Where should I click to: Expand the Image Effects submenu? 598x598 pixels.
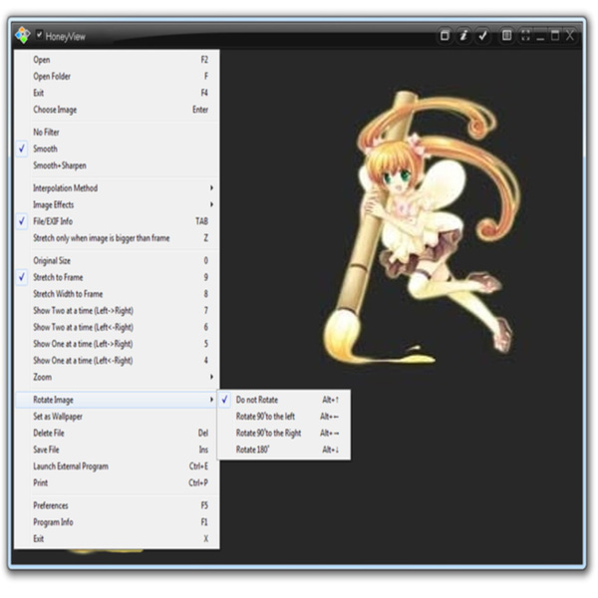pyautogui.click(x=118, y=204)
